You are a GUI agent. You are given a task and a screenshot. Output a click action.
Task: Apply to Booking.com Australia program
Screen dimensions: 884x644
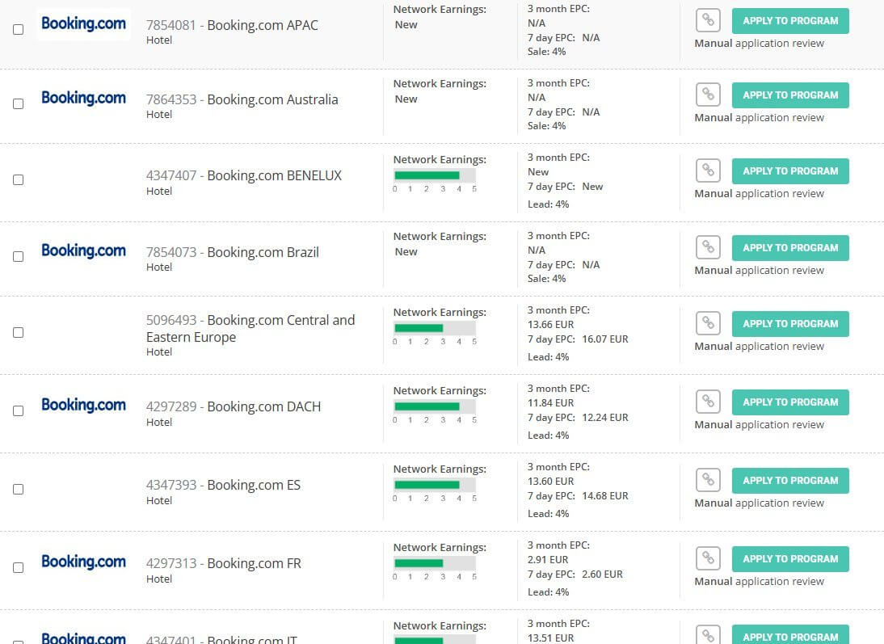[x=790, y=95]
